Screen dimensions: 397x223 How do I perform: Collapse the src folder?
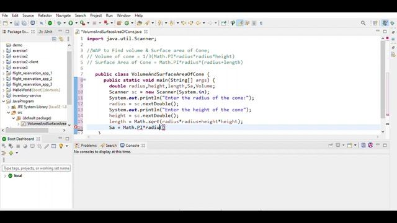8,113
